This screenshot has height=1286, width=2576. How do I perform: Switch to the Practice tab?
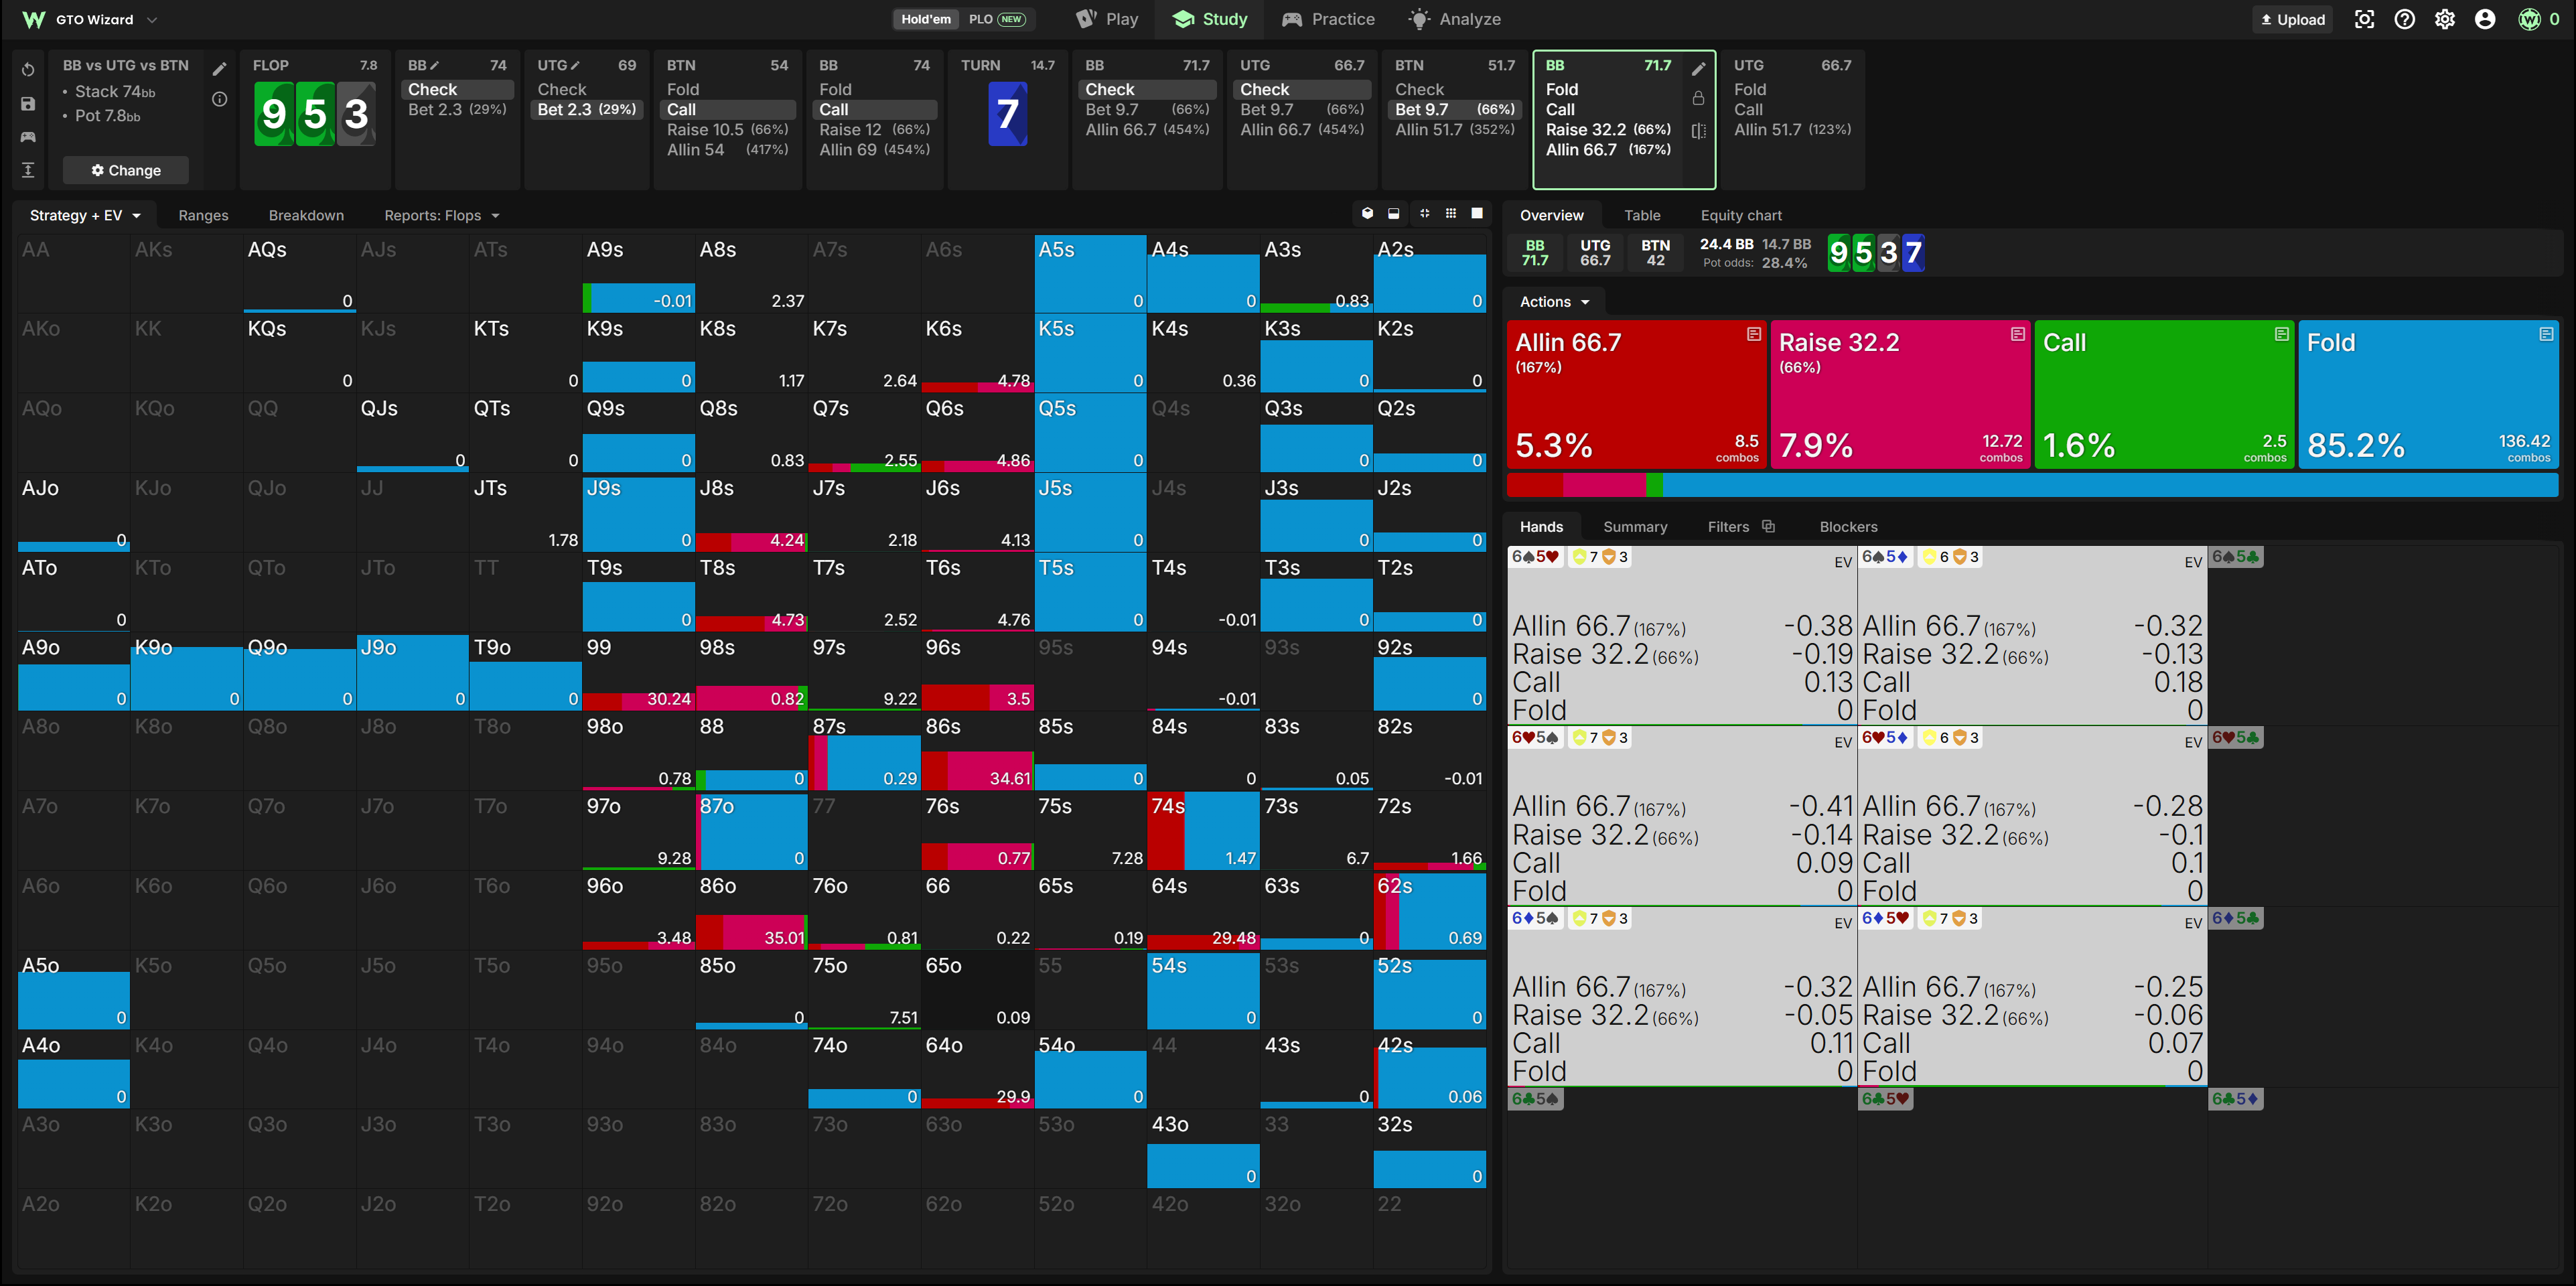coord(1329,19)
